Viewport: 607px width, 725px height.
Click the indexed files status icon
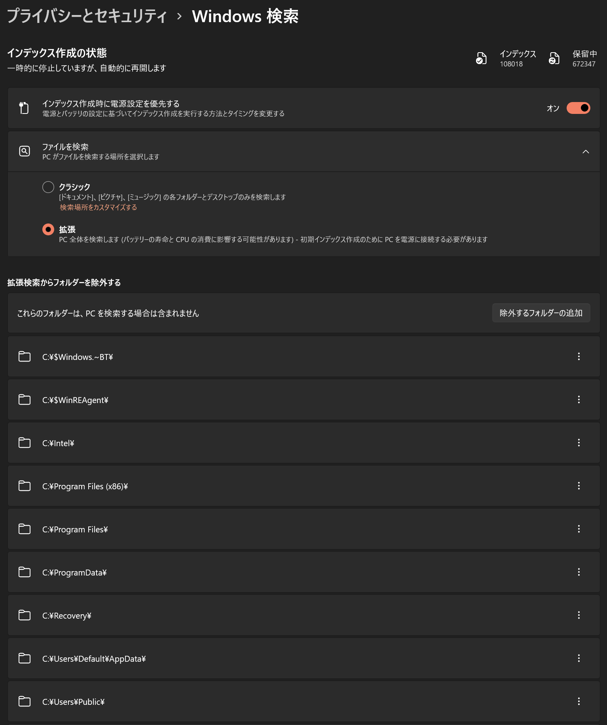481,58
